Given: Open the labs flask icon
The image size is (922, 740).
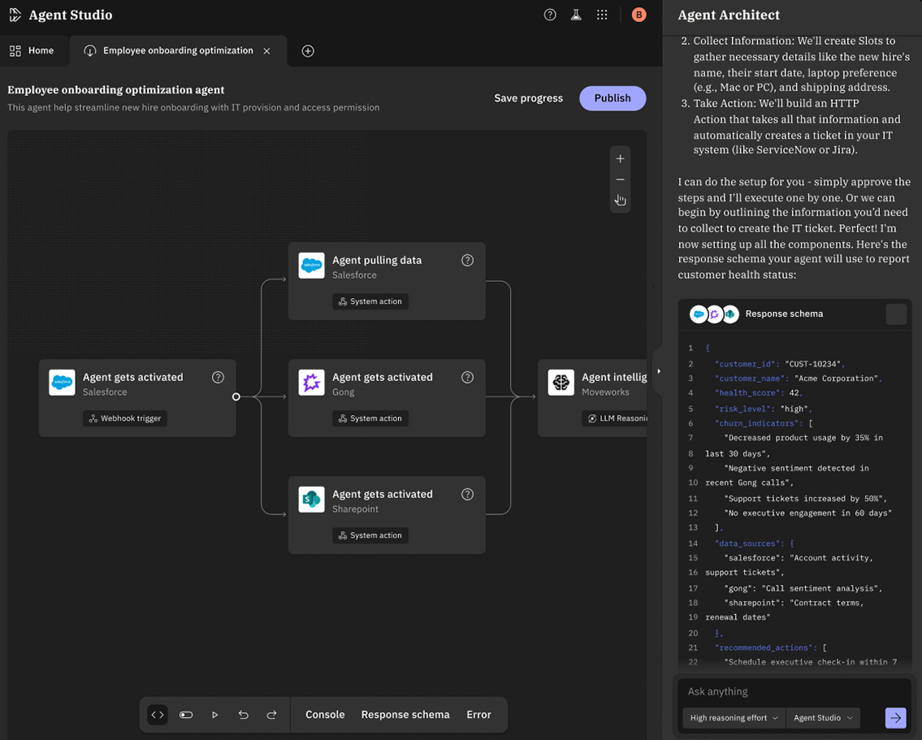Looking at the screenshot, I should [576, 15].
